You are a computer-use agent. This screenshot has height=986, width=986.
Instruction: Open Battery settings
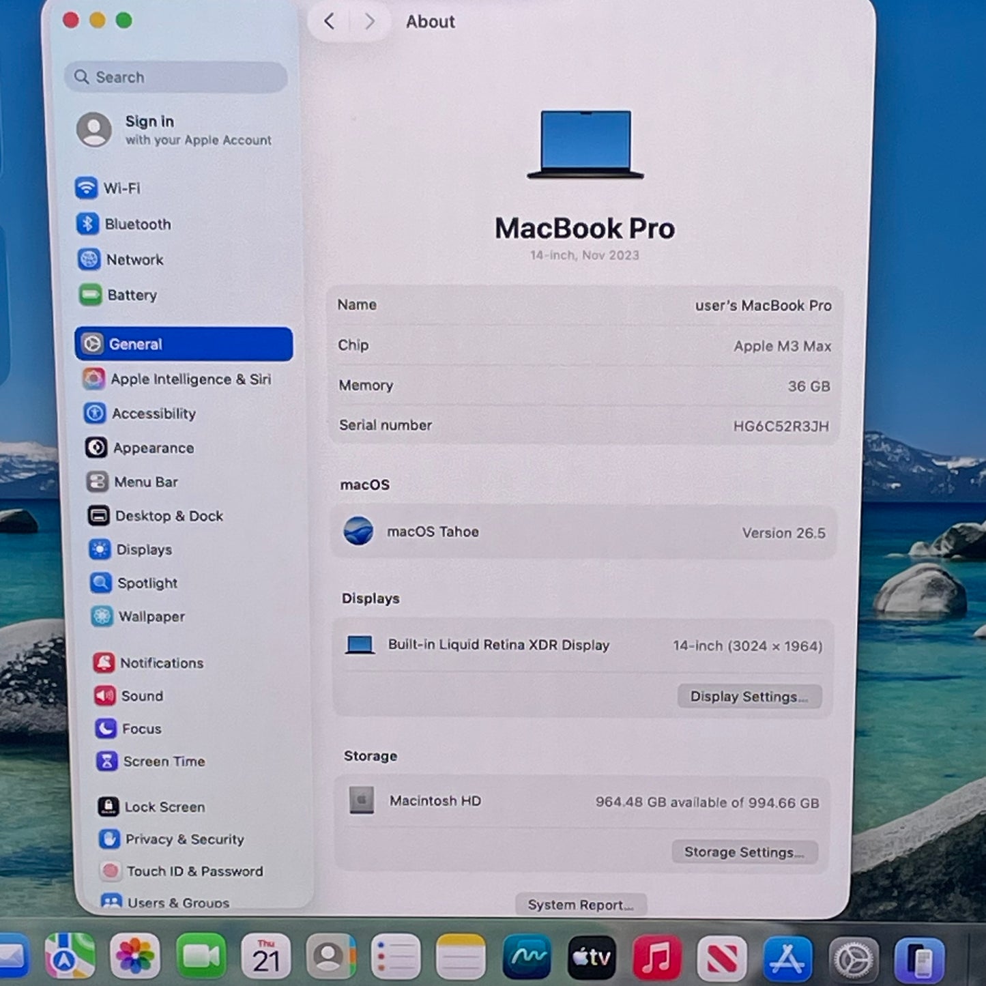coord(118,295)
